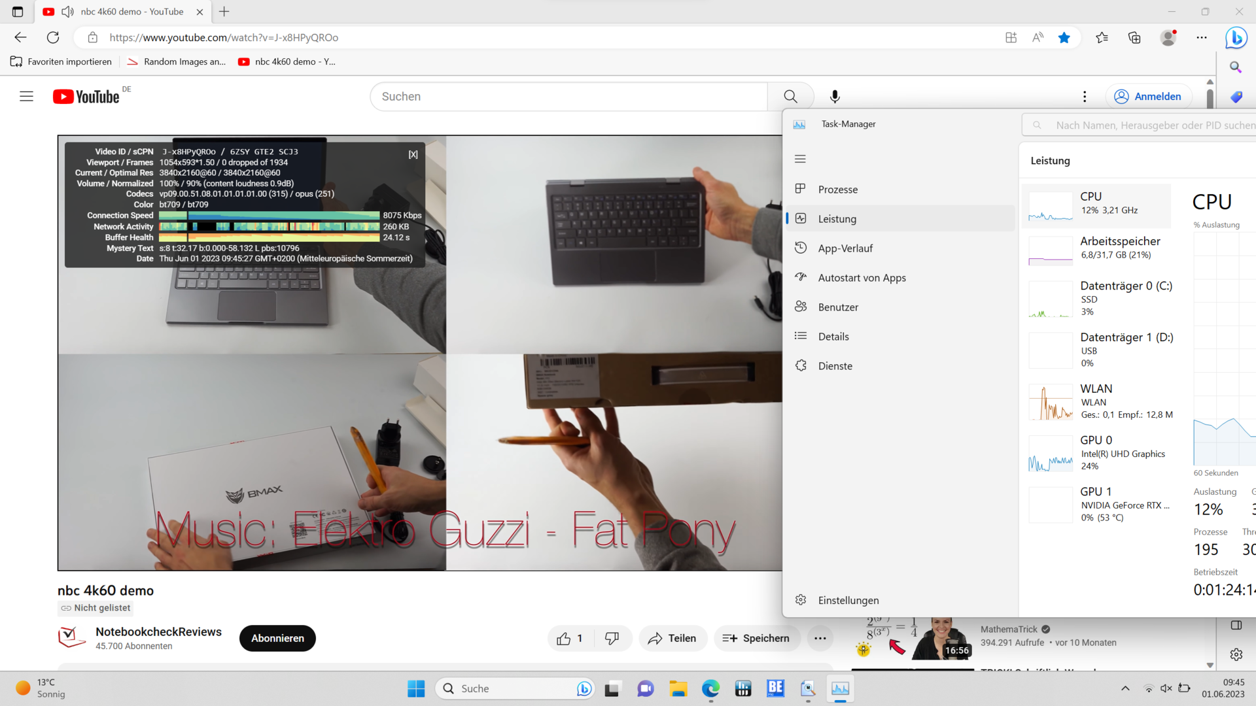
Task: Open File Explorer from the taskbar
Action: 678,688
